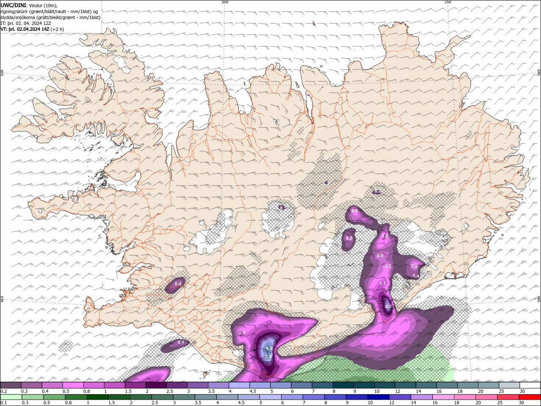
Task: Select the upper bar swatch labeled 2
Action: pyautogui.click(x=156, y=385)
